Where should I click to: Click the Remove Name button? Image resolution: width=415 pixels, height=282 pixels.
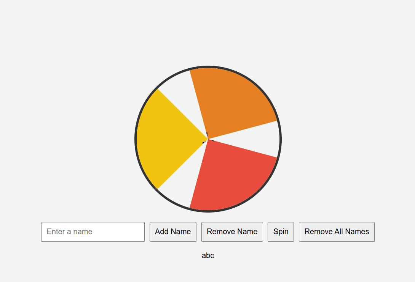232,232
